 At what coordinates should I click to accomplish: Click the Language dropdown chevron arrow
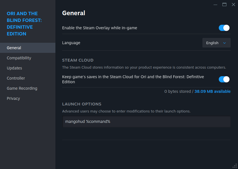[224, 43]
